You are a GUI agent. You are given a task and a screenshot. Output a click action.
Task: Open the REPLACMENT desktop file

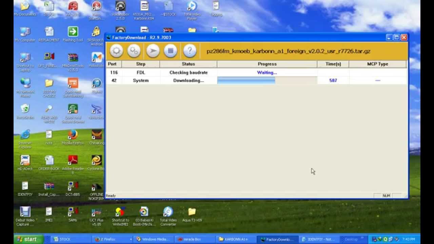tap(49, 35)
